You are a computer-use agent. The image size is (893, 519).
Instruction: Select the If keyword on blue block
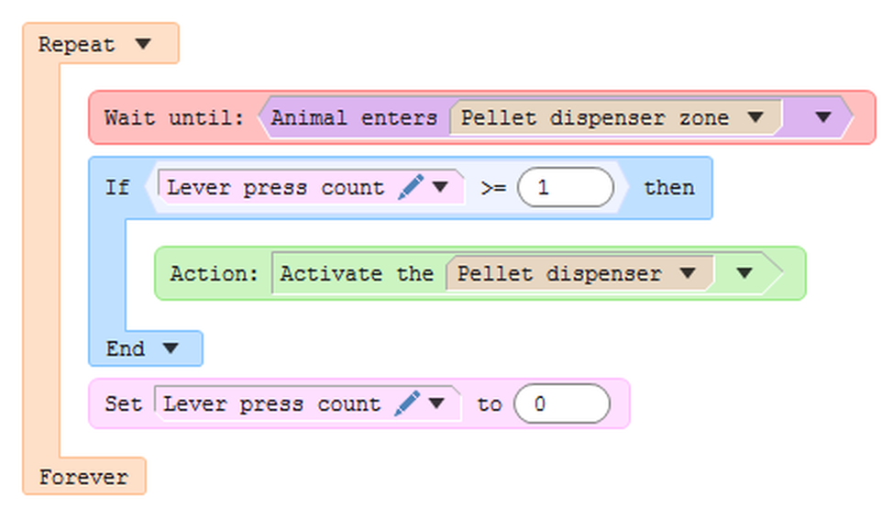(x=117, y=187)
